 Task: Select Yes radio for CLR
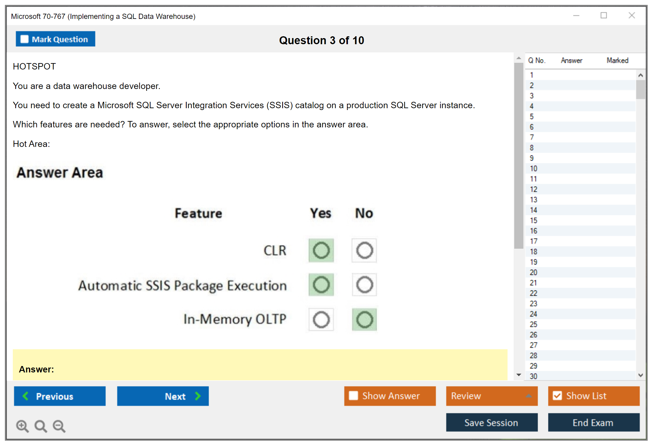click(x=321, y=251)
